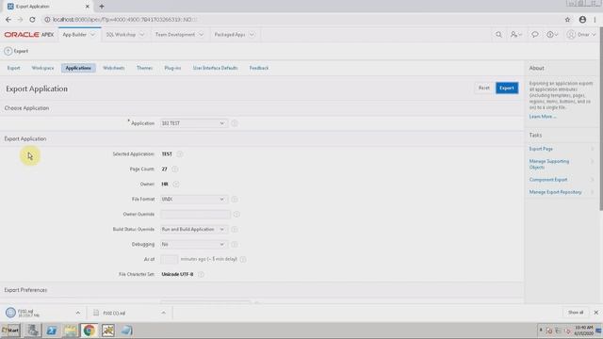603x339 pixels.
Task: Click Show all downloads button
Action: 576,313
